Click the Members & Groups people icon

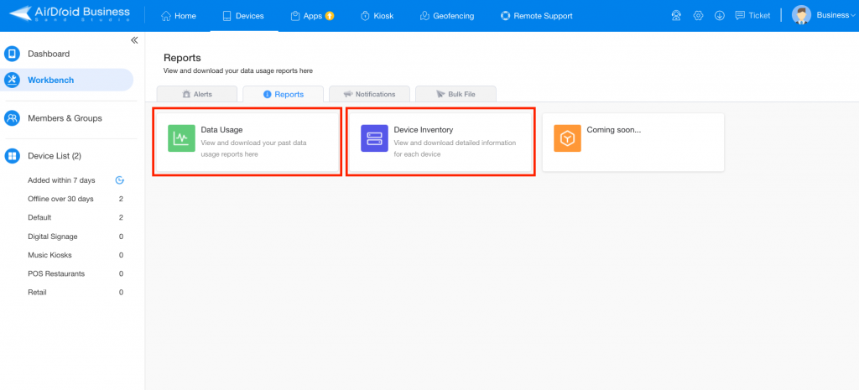coord(12,118)
